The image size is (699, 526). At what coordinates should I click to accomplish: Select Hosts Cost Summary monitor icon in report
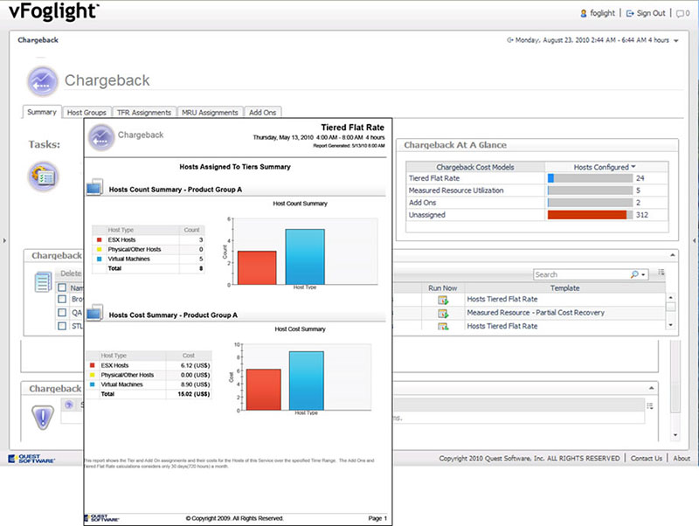point(95,313)
